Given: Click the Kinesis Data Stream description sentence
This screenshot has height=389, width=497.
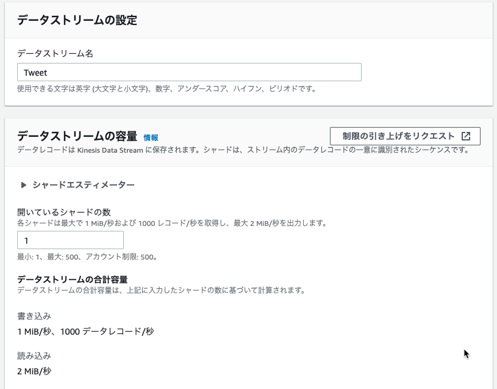Looking at the screenshot, I should (x=243, y=150).
